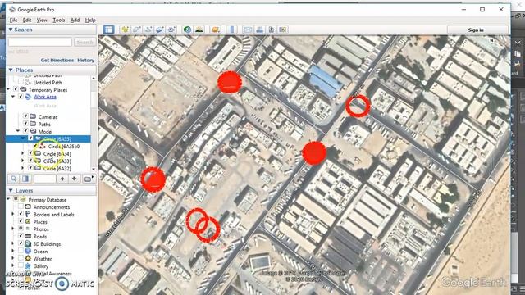
Task: Click the Weather layer sun icon
Action: (28, 259)
